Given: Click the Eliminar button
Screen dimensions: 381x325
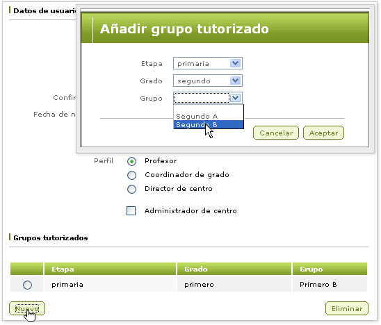Looking at the screenshot, I should [x=347, y=308].
